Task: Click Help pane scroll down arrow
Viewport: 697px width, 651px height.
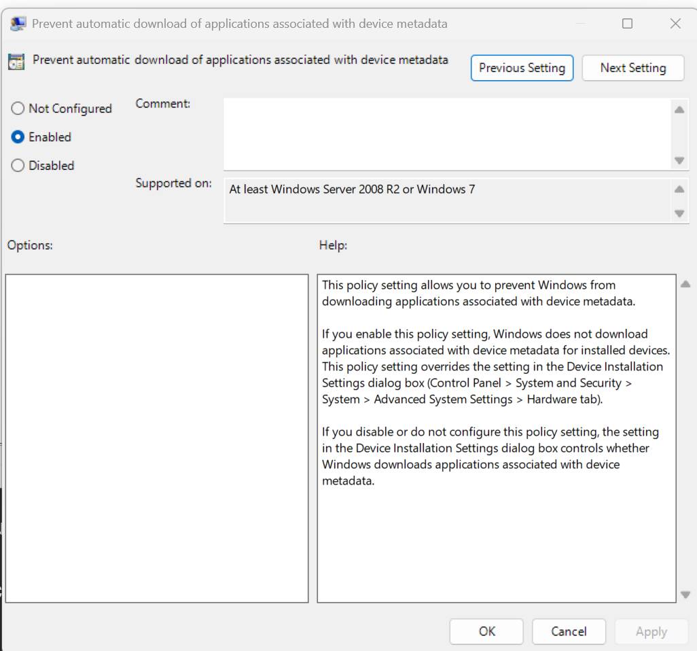Action: [685, 595]
